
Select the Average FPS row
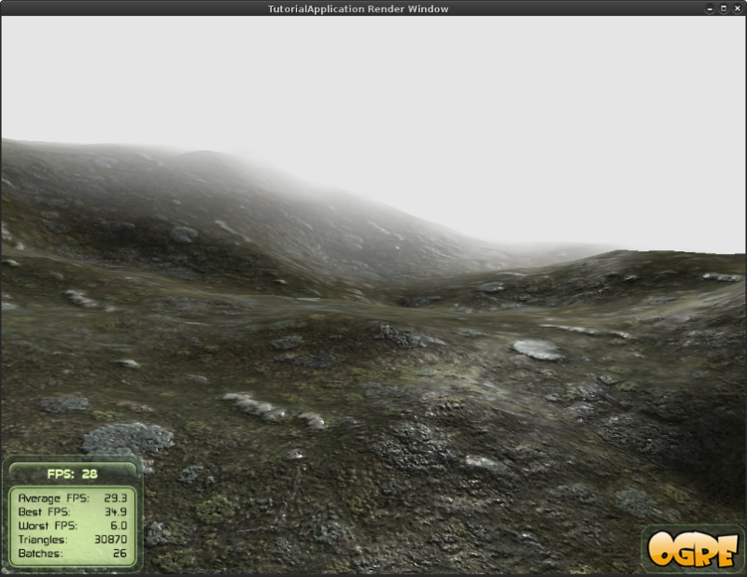pos(73,498)
